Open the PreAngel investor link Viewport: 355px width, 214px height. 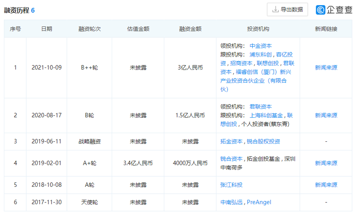click(x=259, y=202)
